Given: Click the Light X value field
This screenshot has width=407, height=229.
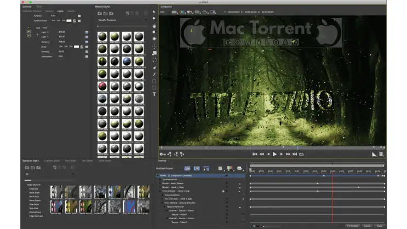Looking at the screenshot, I should pyautogui.click(x=62, y=32).
